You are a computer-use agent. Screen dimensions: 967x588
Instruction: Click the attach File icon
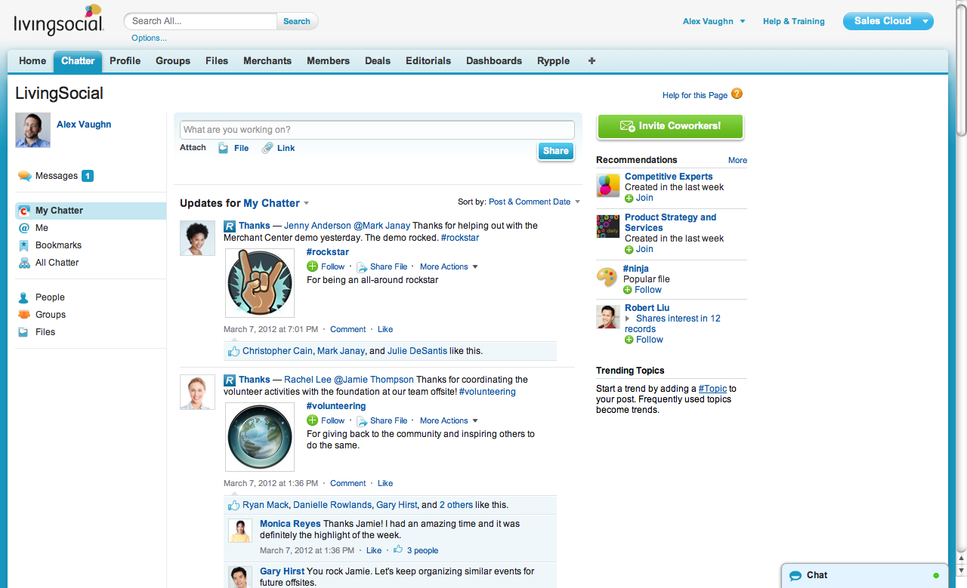224,148
